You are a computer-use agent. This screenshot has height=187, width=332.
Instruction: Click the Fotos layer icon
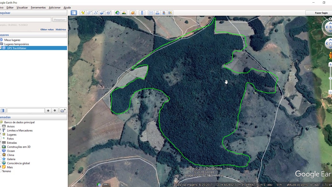4,138
